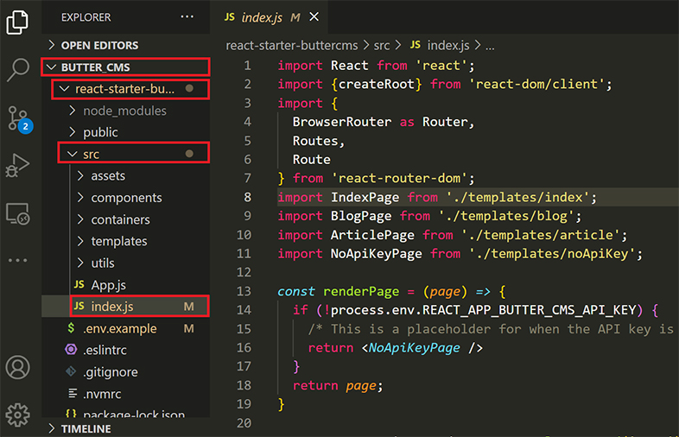Click the JS icon of App.js
Image resolution: width=679 pixels, height=437 pixels.
click(79, 284)
